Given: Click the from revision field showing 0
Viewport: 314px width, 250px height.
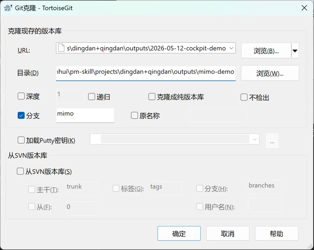Looking at the screenshot, I should click(82, 208).
